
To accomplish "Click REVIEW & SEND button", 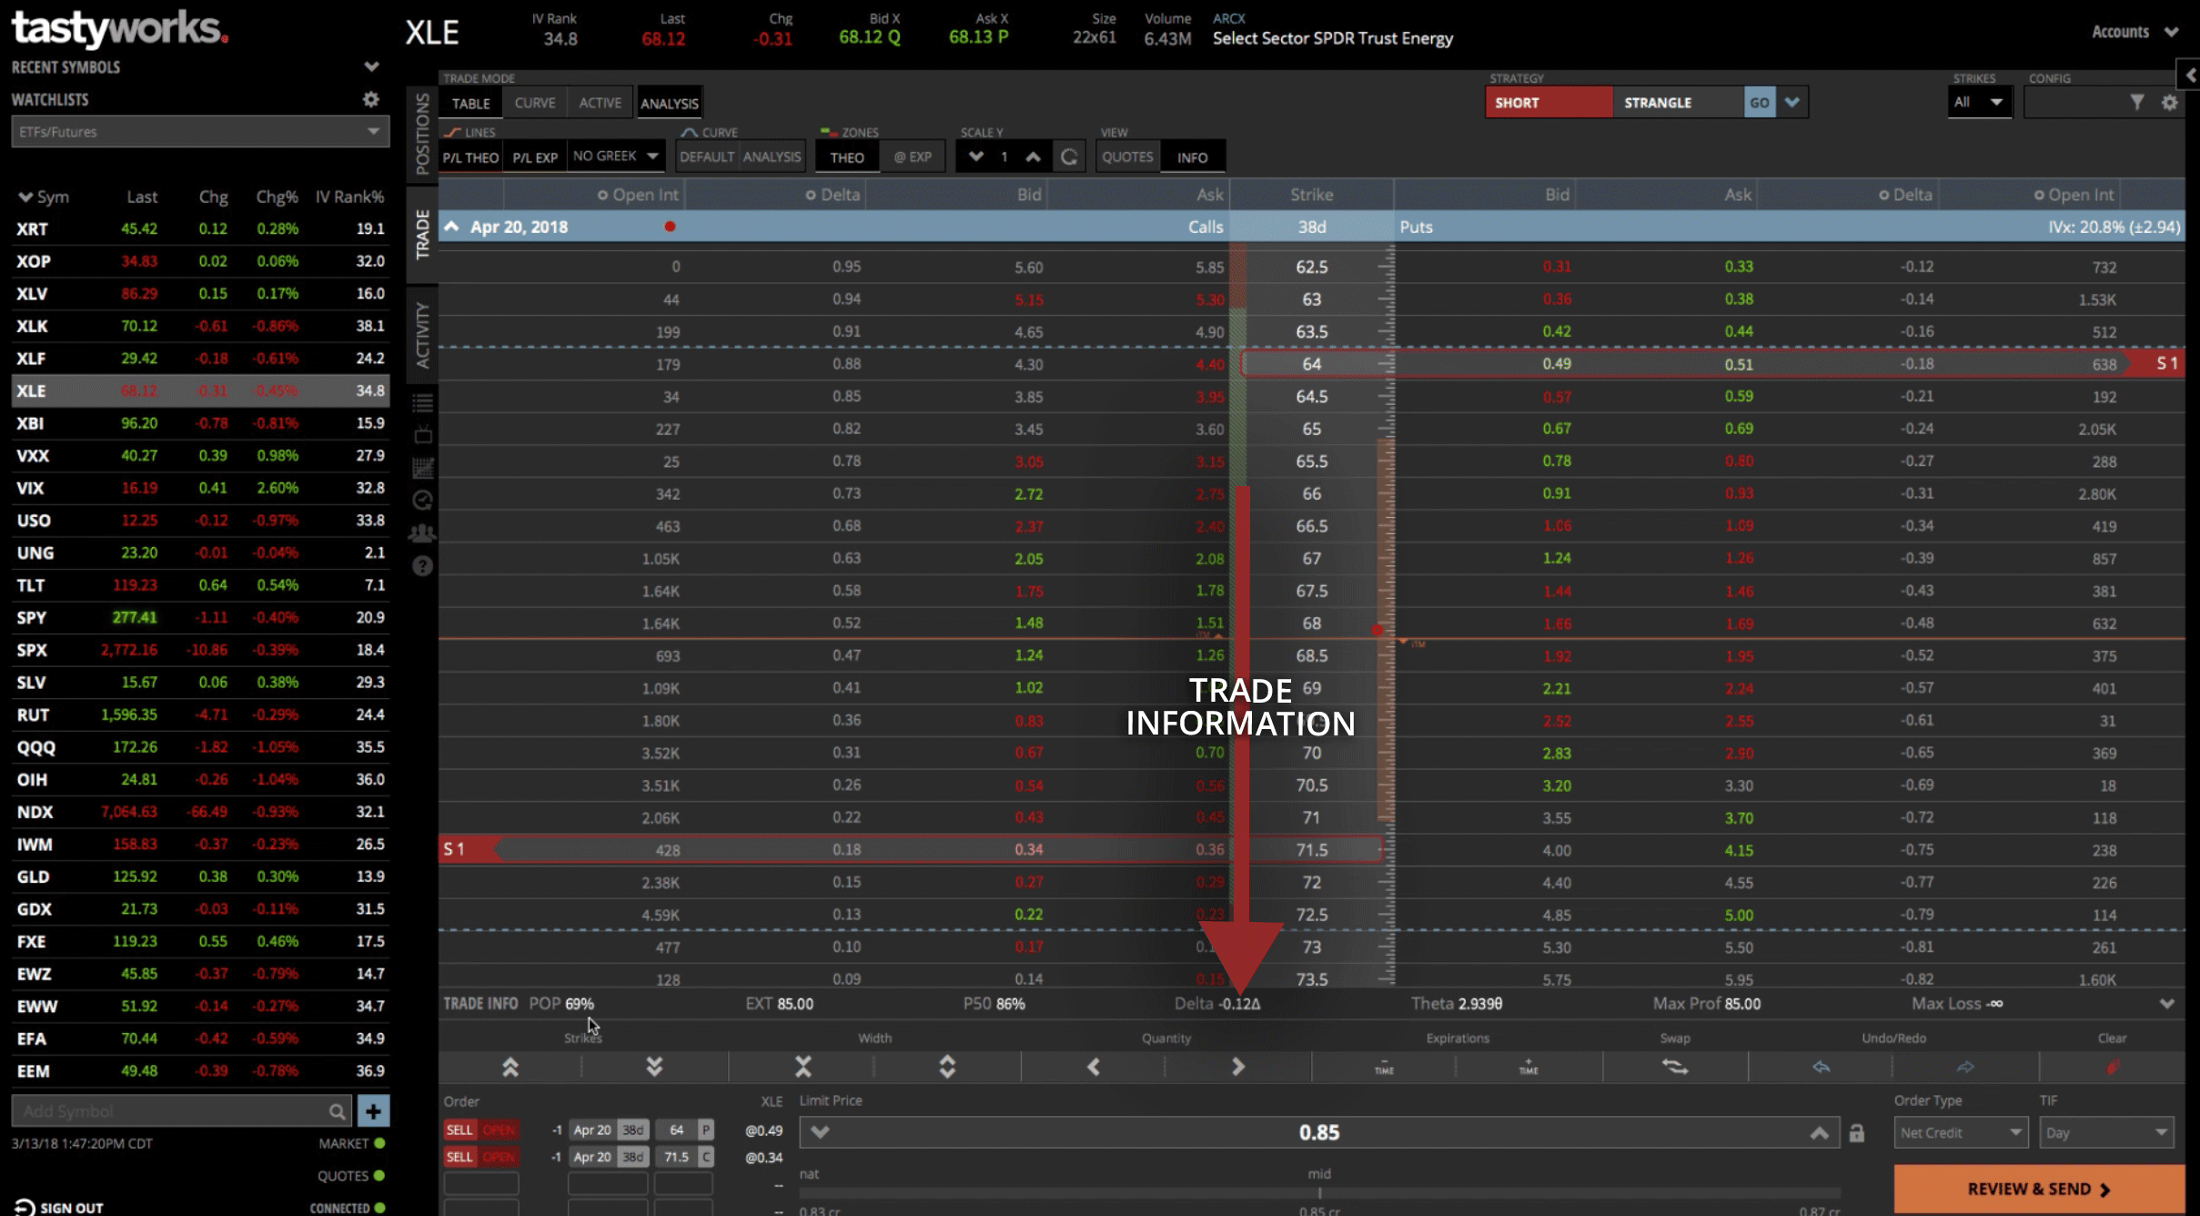I will (2039, 1189).
